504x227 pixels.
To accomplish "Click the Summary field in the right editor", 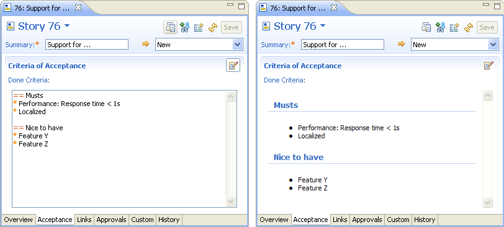I will click(343, 45).
